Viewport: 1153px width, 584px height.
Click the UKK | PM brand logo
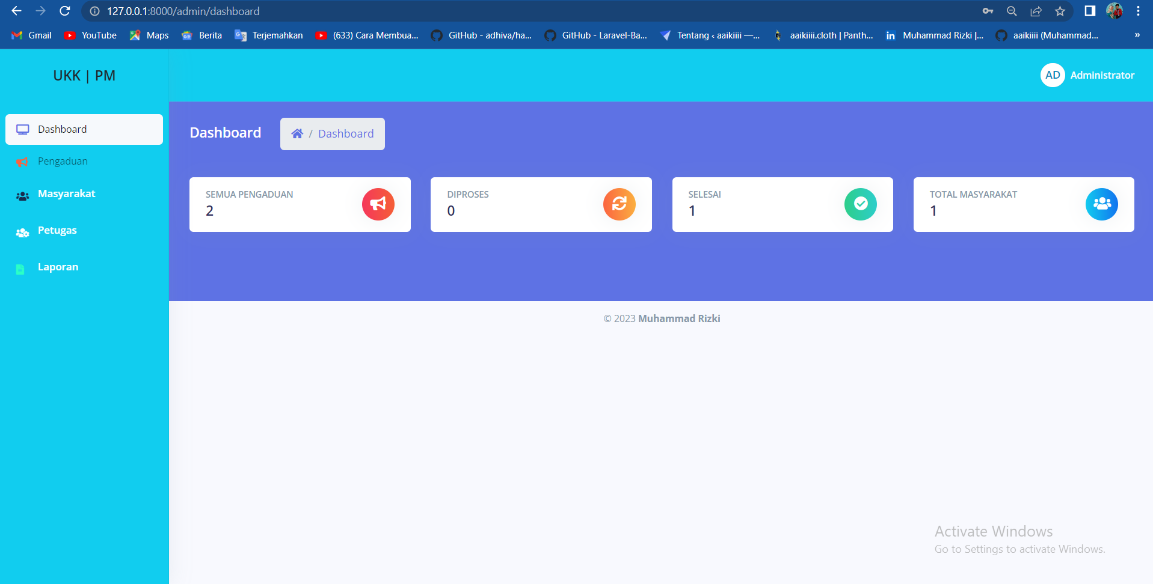84,76
